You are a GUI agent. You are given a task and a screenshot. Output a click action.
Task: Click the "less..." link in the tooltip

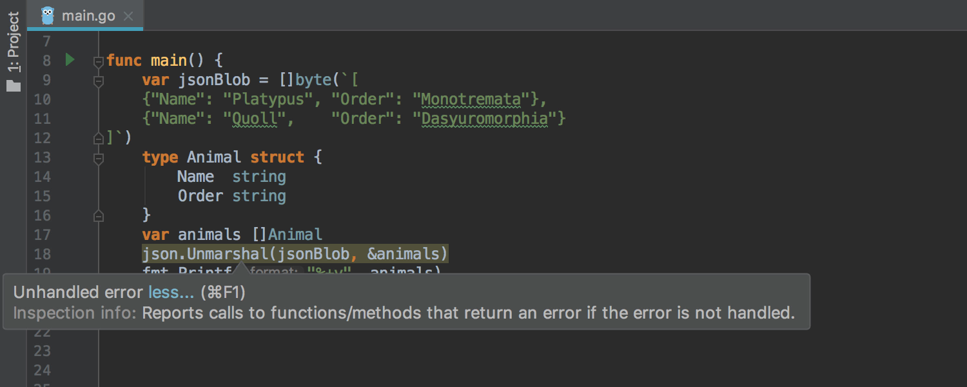(x=171, y=292)
